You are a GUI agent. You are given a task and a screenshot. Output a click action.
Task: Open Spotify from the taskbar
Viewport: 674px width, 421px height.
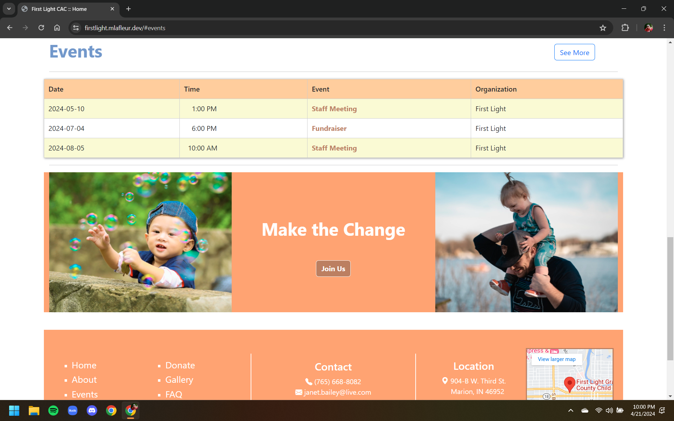click(53, 410)
